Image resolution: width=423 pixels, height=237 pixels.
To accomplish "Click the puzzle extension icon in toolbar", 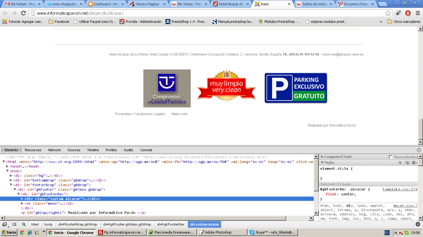I will pos(398,13).
